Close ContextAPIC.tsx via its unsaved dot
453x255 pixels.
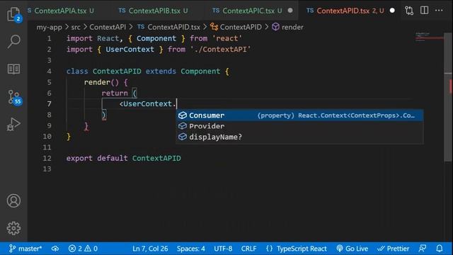(290, 11)
